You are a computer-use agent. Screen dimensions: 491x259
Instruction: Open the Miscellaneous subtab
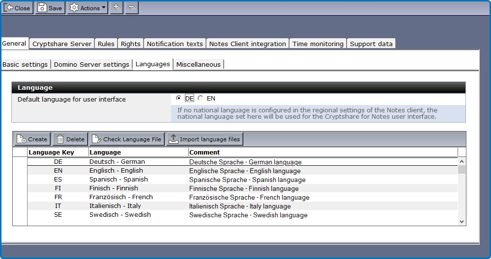point(198,64)
